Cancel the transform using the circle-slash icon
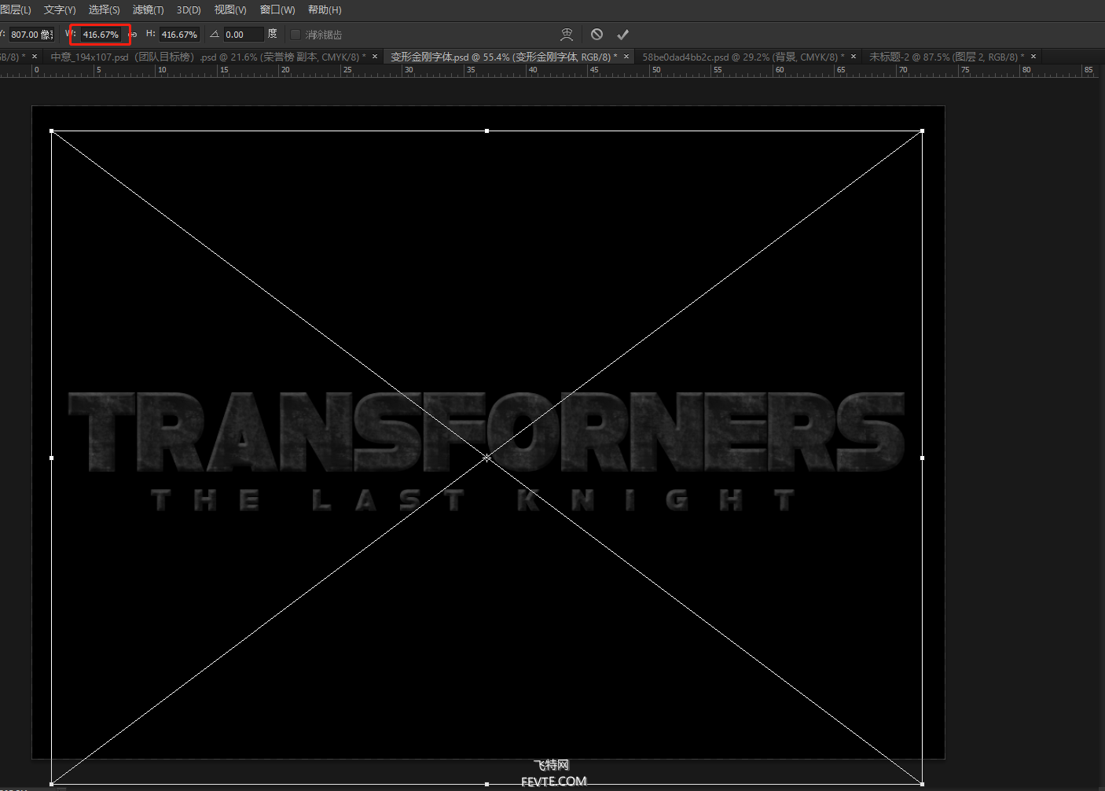 [597, 35]
